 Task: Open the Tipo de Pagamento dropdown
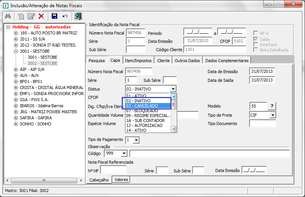137,140
